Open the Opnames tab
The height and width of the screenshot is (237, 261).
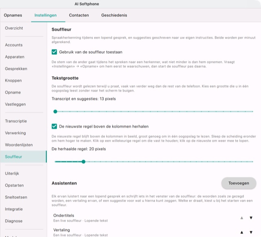pyautogui.click(x=13, y=15)
